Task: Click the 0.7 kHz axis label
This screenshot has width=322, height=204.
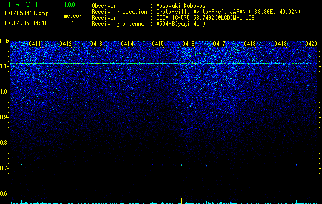Action: (x=4, y=168)
